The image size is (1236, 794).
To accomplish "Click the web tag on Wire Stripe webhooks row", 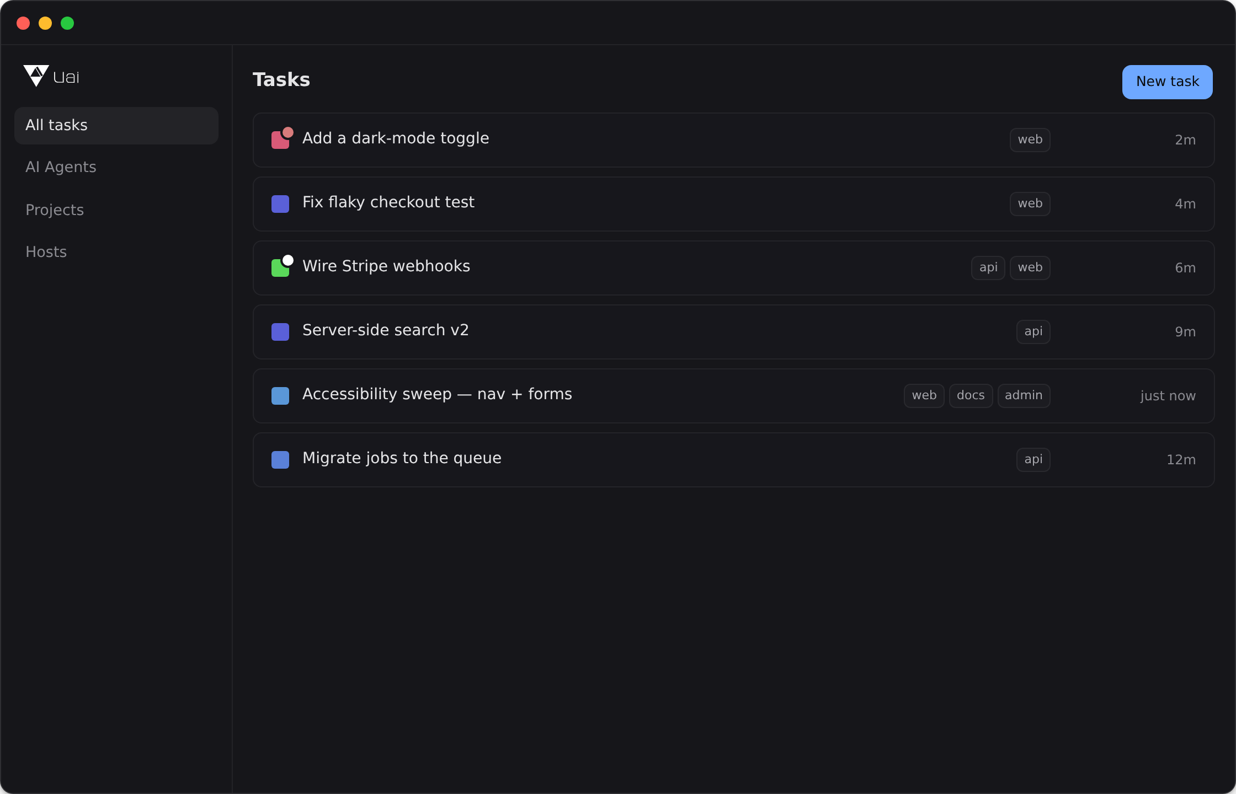I will tap(1030, 268).
